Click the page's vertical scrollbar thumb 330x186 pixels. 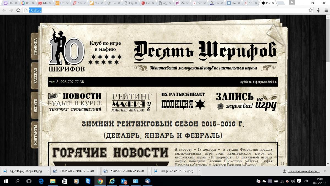pyautogui.click(x=328, y=39)
